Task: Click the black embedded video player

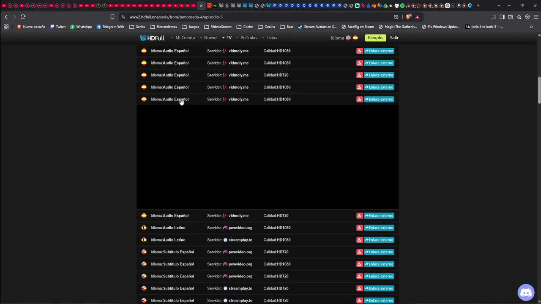Action: click(268, 157)
